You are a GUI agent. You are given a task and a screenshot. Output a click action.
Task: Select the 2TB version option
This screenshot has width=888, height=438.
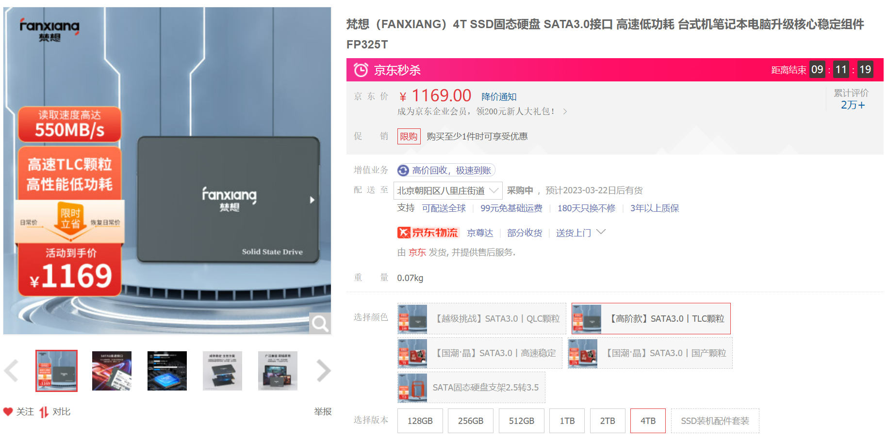tap(608, 421)
